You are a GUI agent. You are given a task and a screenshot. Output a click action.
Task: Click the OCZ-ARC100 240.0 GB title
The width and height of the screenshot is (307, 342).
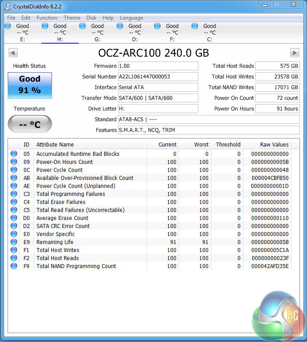coord(154,53)
